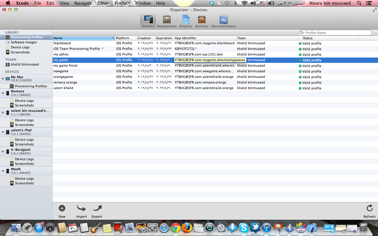Open the Repositories section
This screenshot has width=378, height=236.
167,22
